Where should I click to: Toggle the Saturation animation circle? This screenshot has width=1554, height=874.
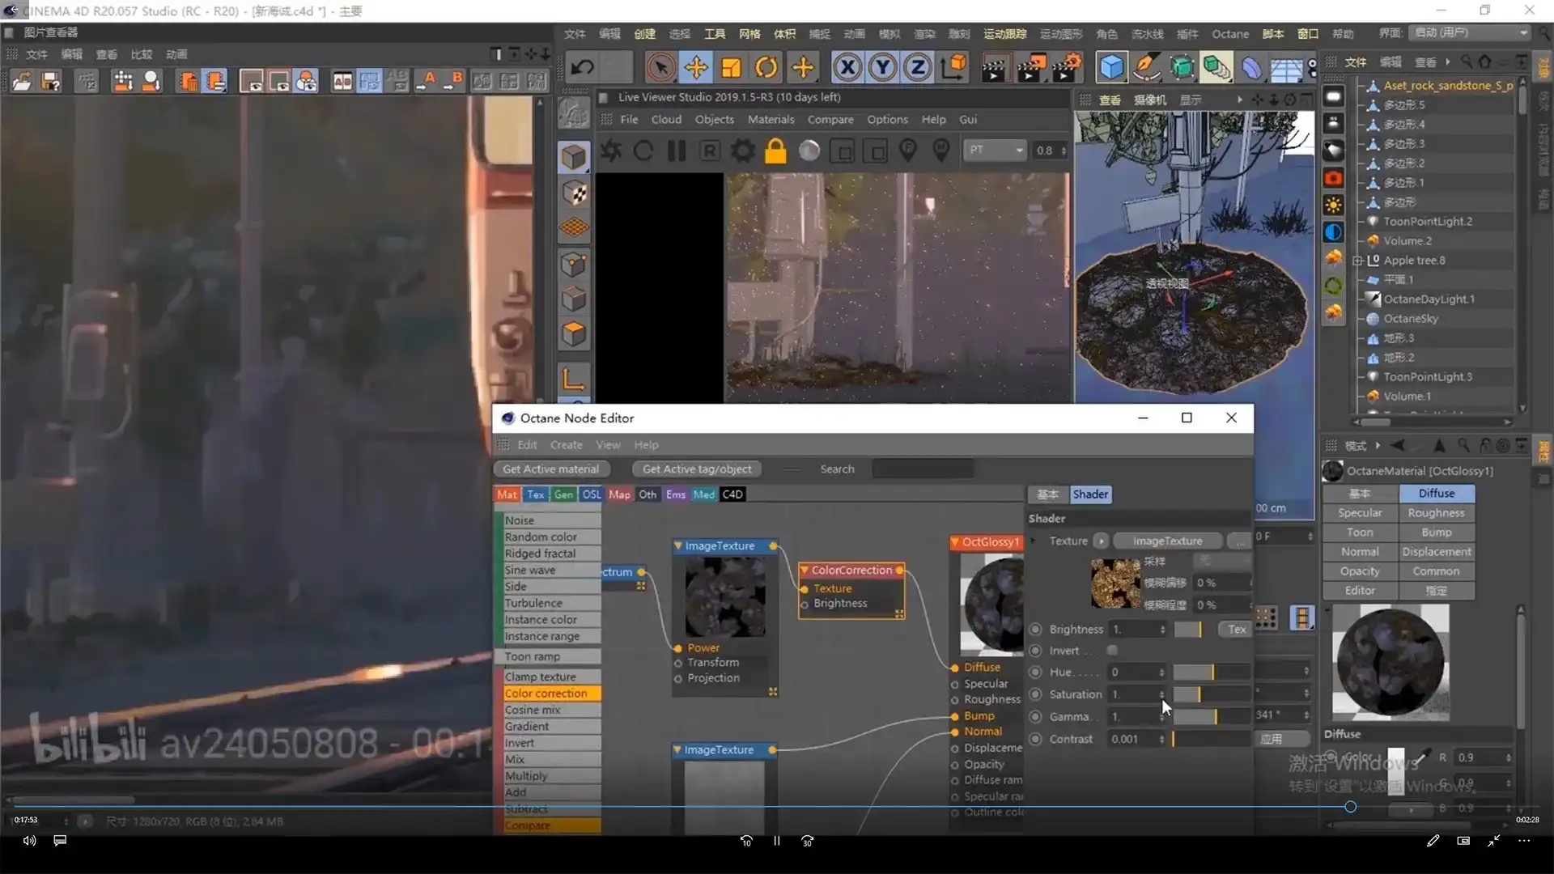[1035, 694]
